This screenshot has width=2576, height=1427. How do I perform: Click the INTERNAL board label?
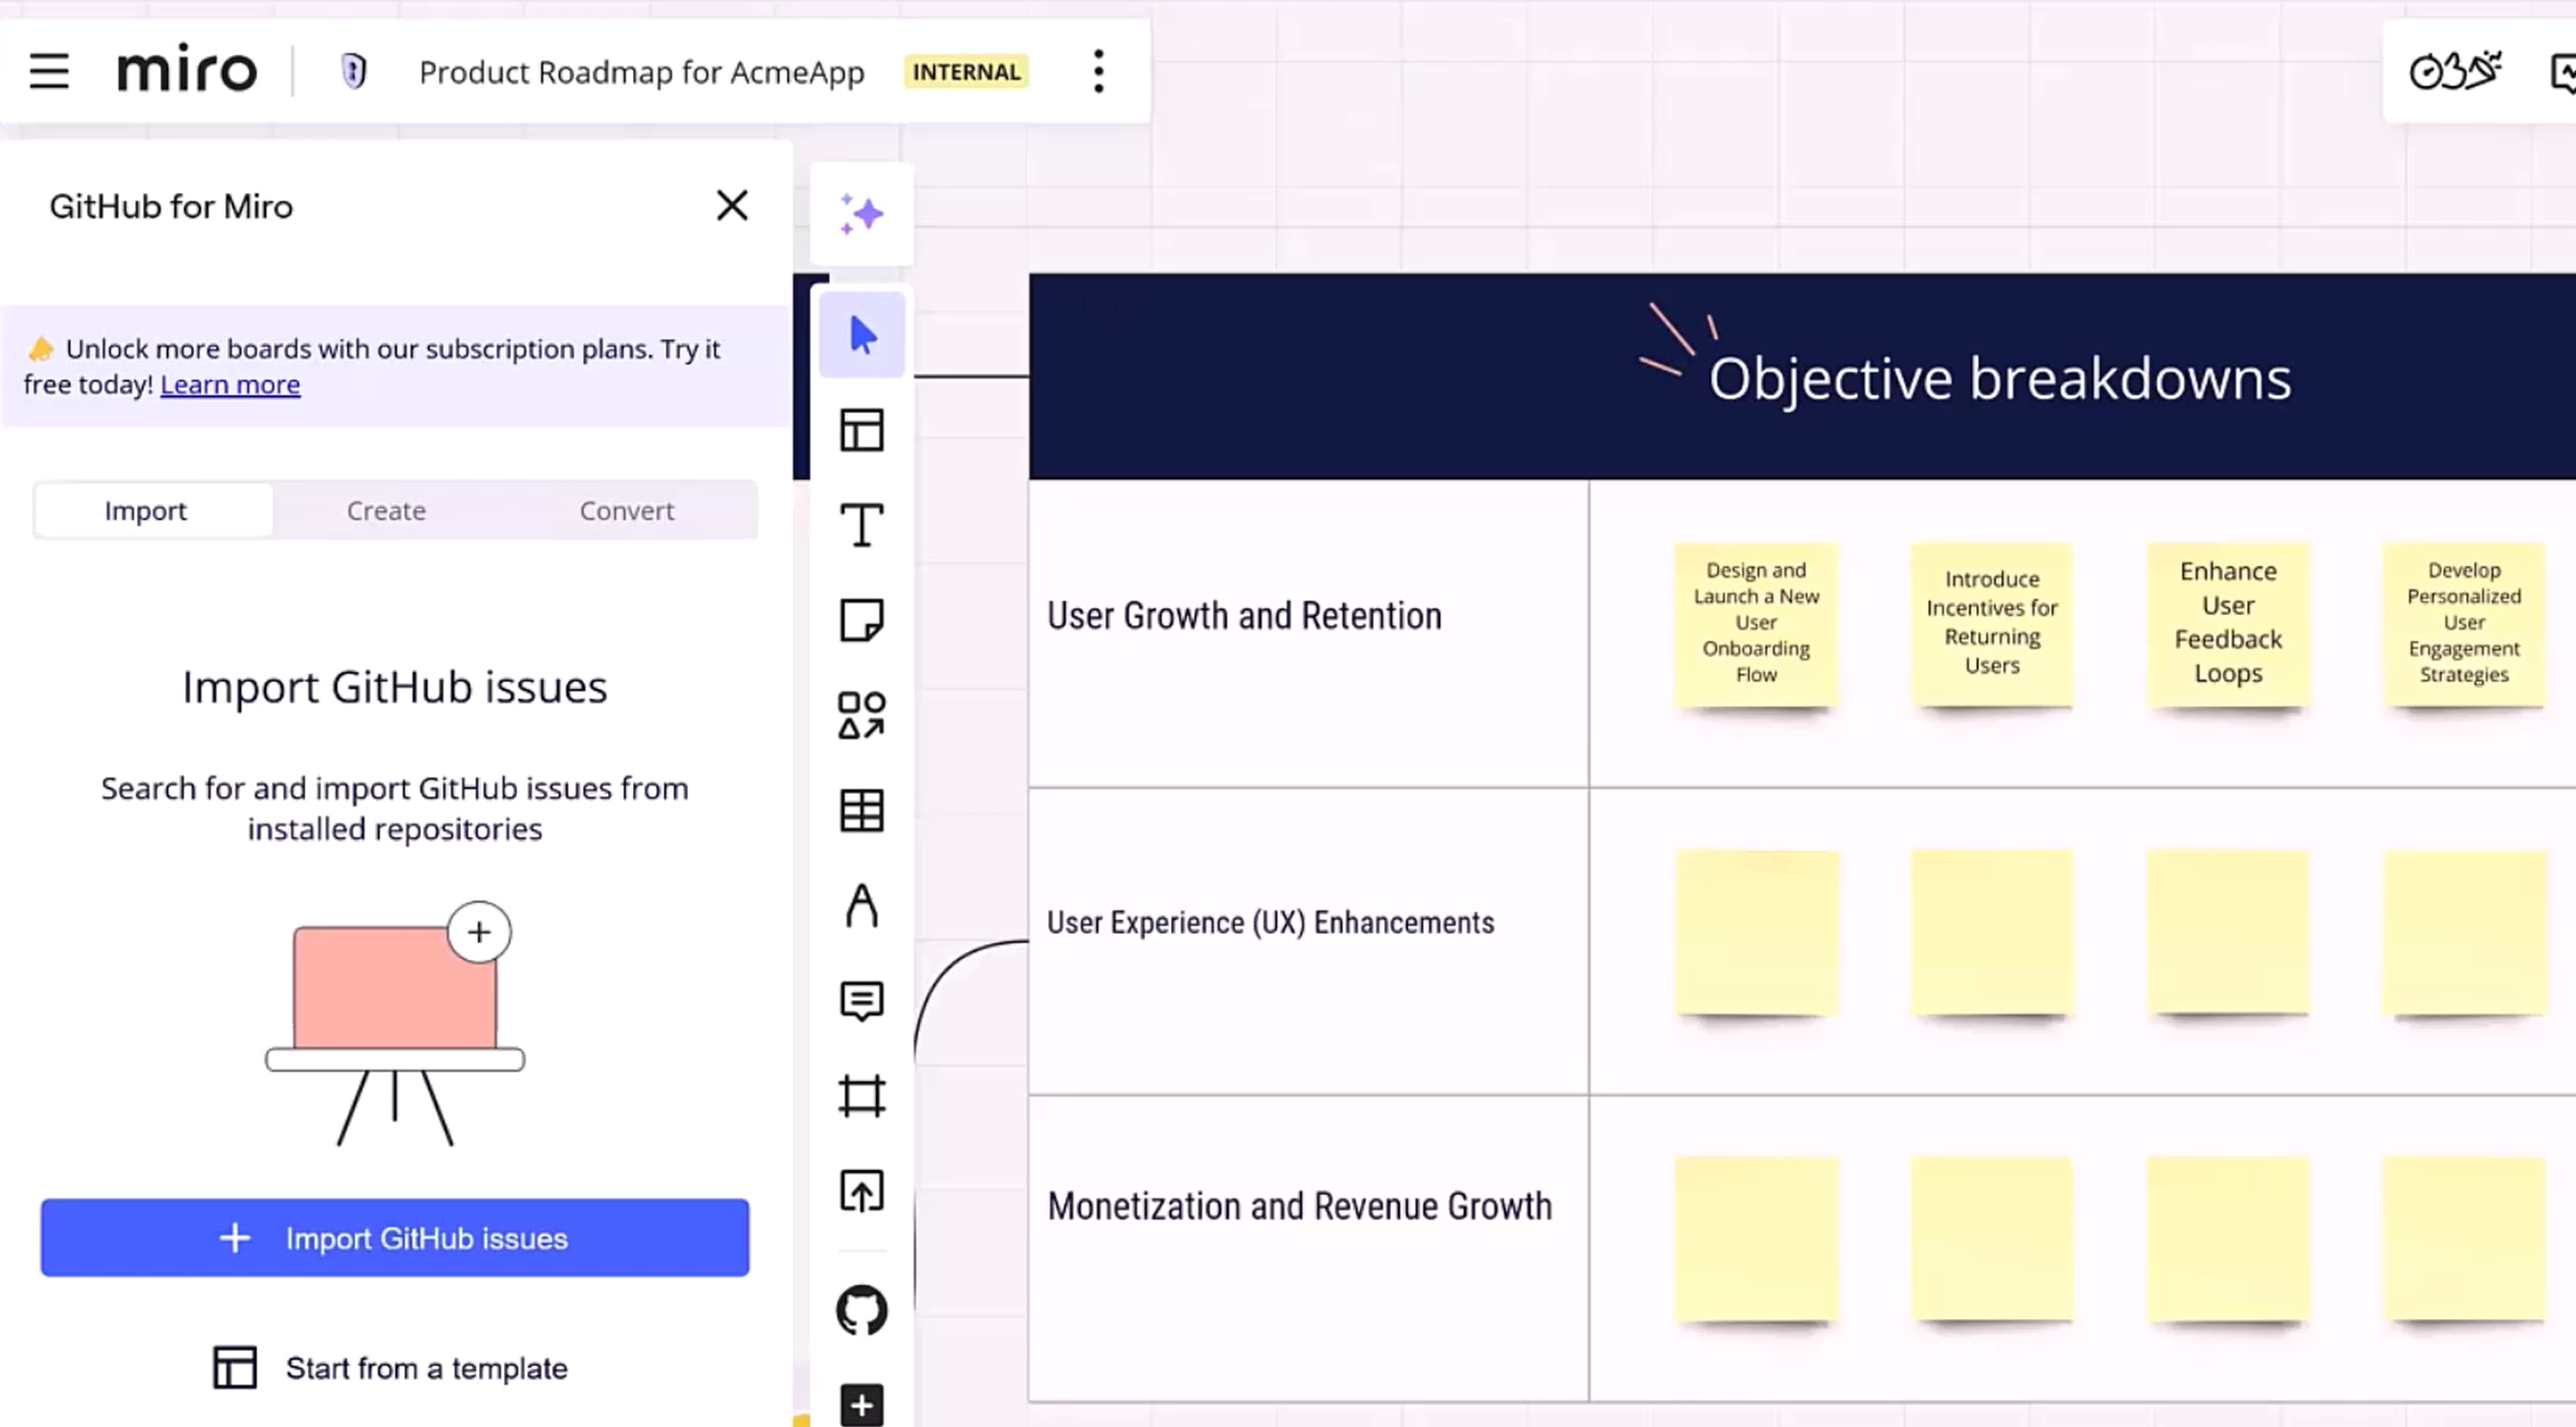click(x=966, y=72)
